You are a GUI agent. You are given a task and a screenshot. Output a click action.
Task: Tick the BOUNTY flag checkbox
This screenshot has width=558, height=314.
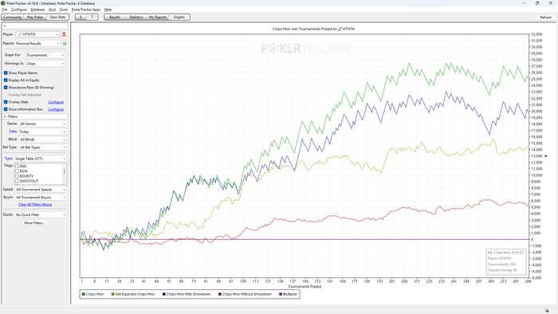click(x=17, y=176)
